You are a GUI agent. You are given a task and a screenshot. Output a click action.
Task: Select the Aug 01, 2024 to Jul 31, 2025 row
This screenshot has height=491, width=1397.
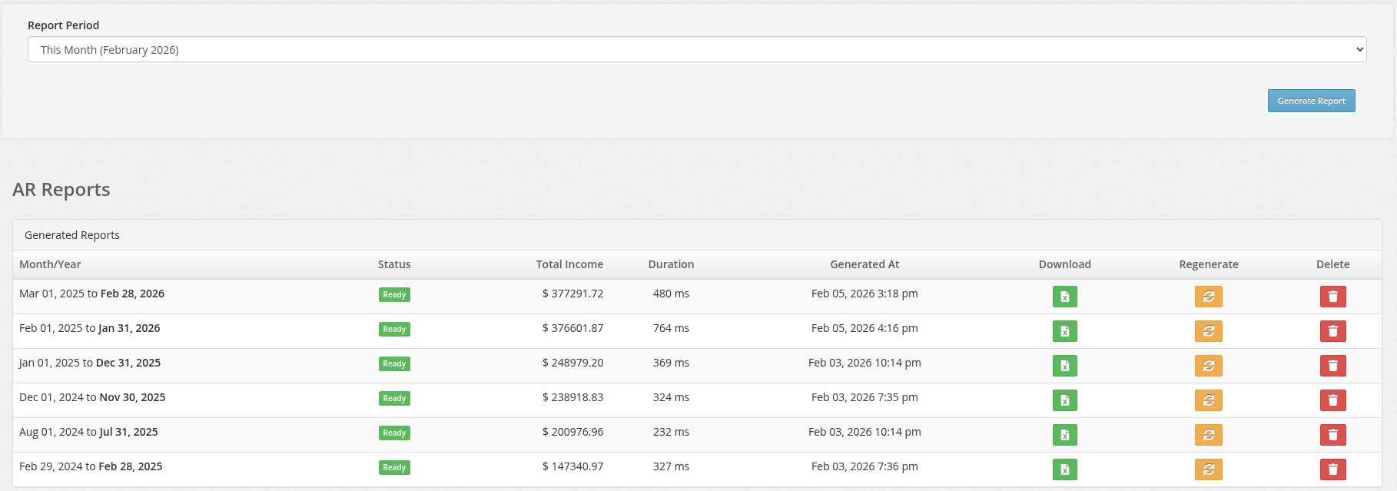697,435
